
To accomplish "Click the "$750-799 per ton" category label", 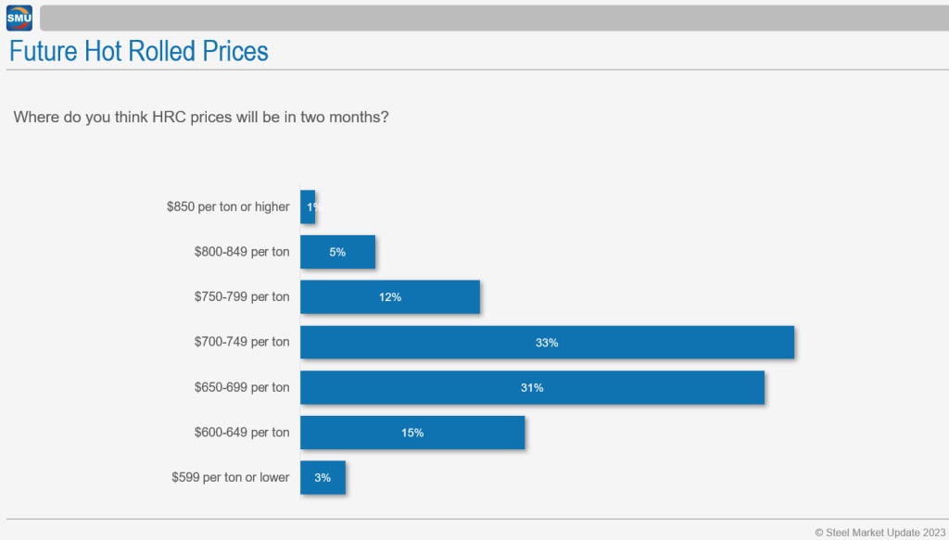I will [242, 297].
